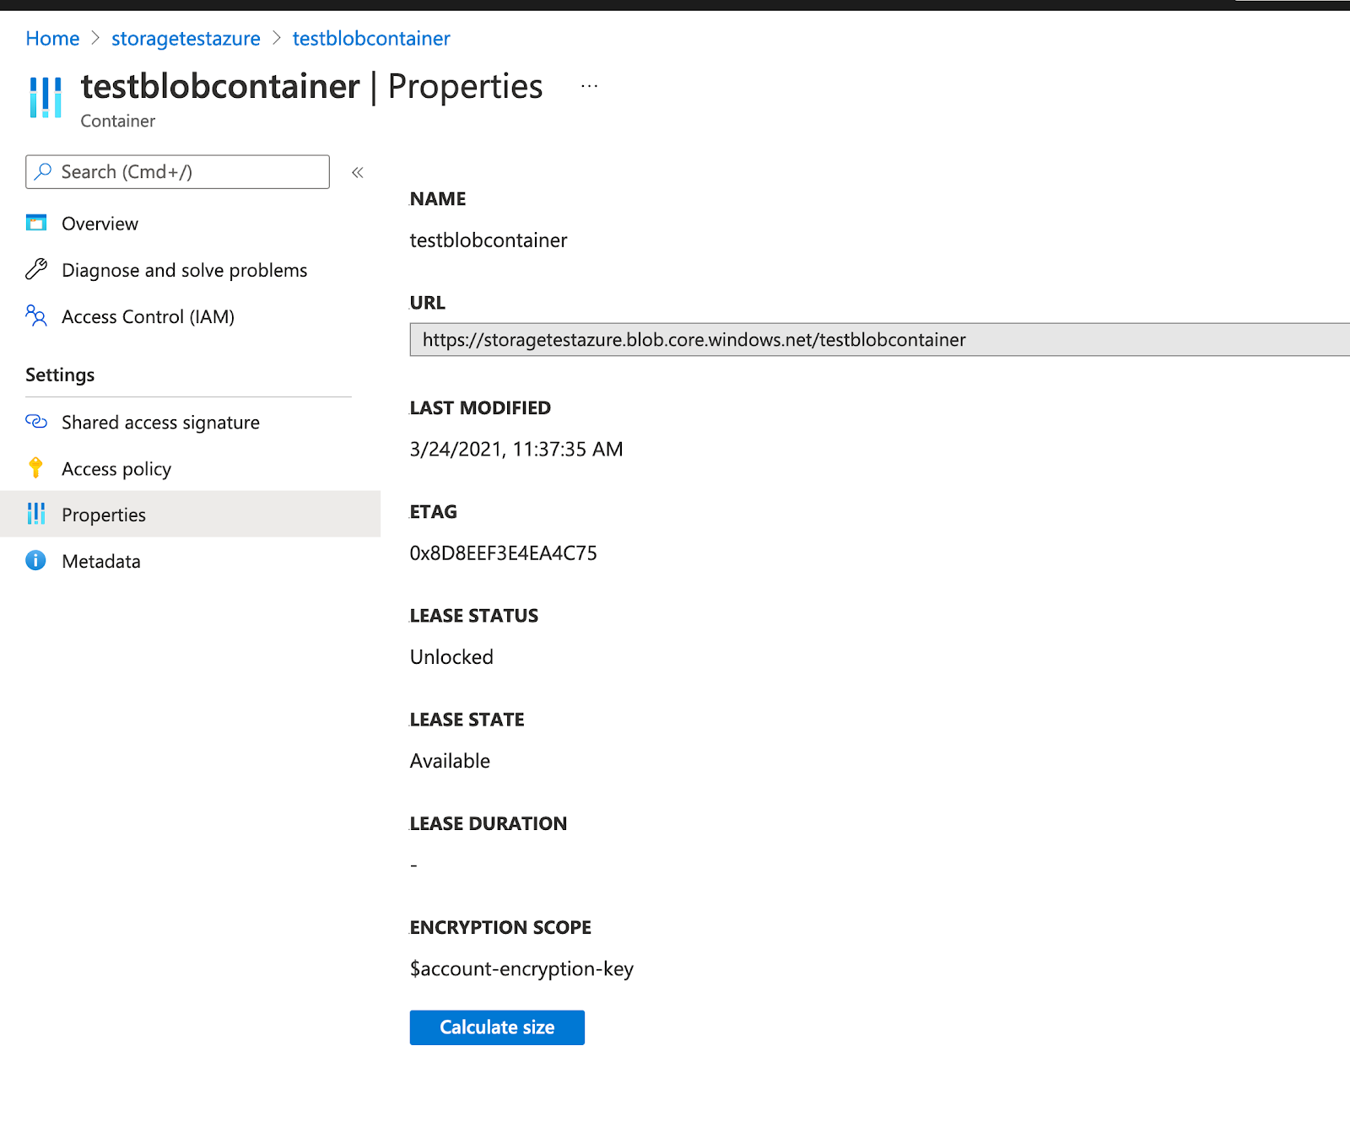Navigate to Home breadcrumb link

[51, 38]
